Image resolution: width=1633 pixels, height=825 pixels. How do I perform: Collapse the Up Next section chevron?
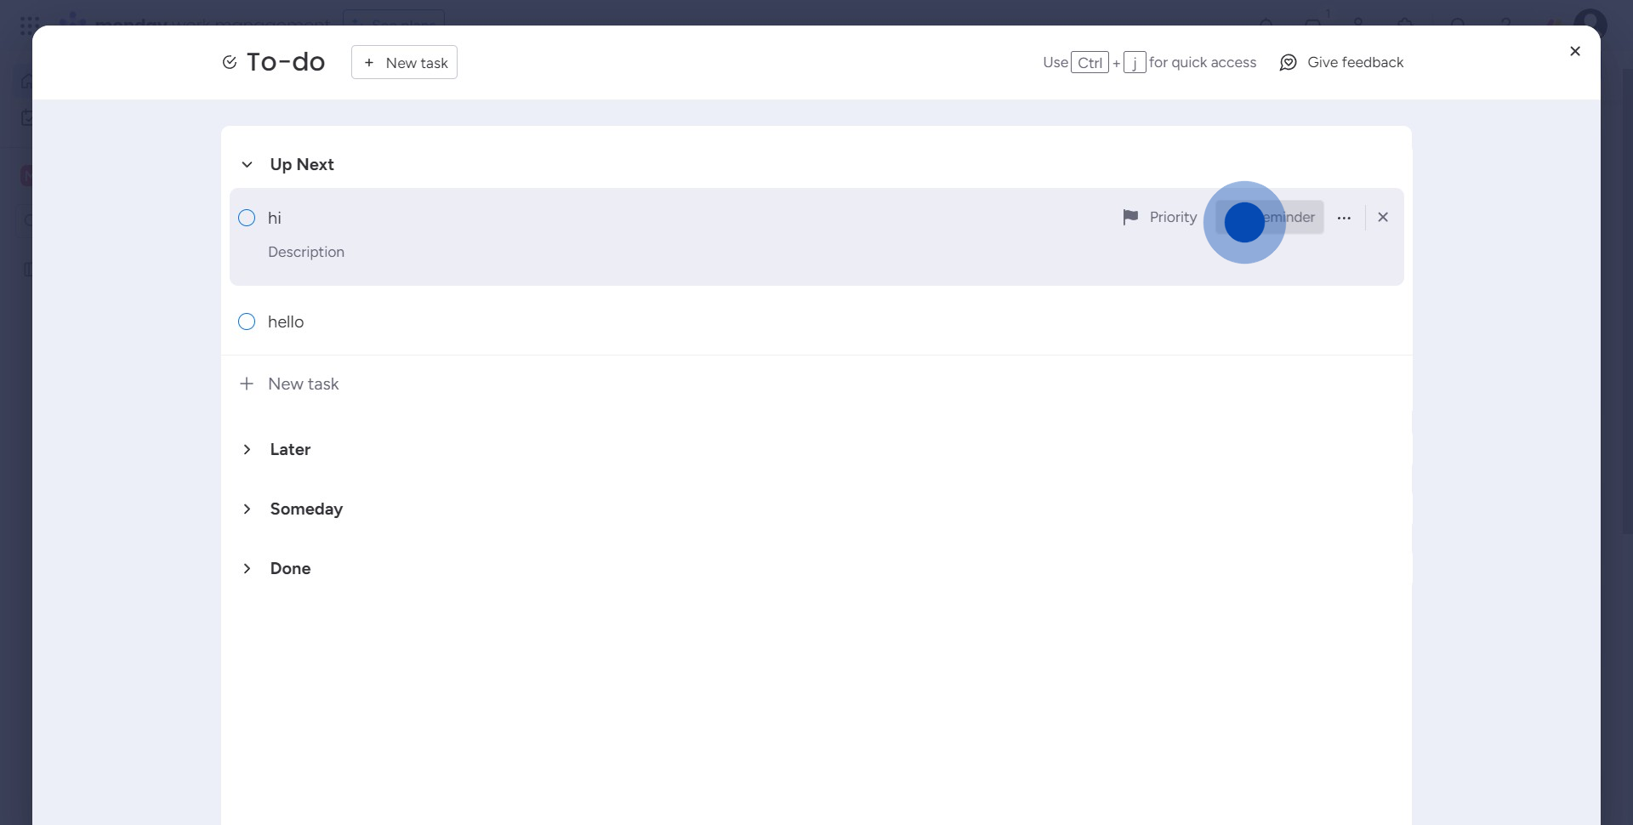[x=247, y=164]
